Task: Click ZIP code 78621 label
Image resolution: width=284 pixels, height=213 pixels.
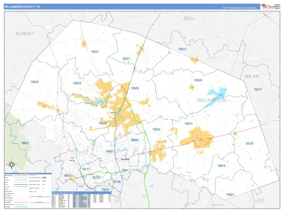Action: click(x=230, y=195)
